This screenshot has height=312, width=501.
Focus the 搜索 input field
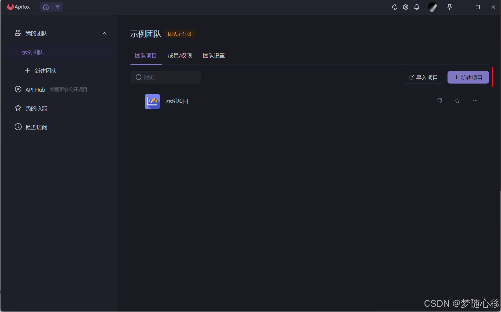170,78
